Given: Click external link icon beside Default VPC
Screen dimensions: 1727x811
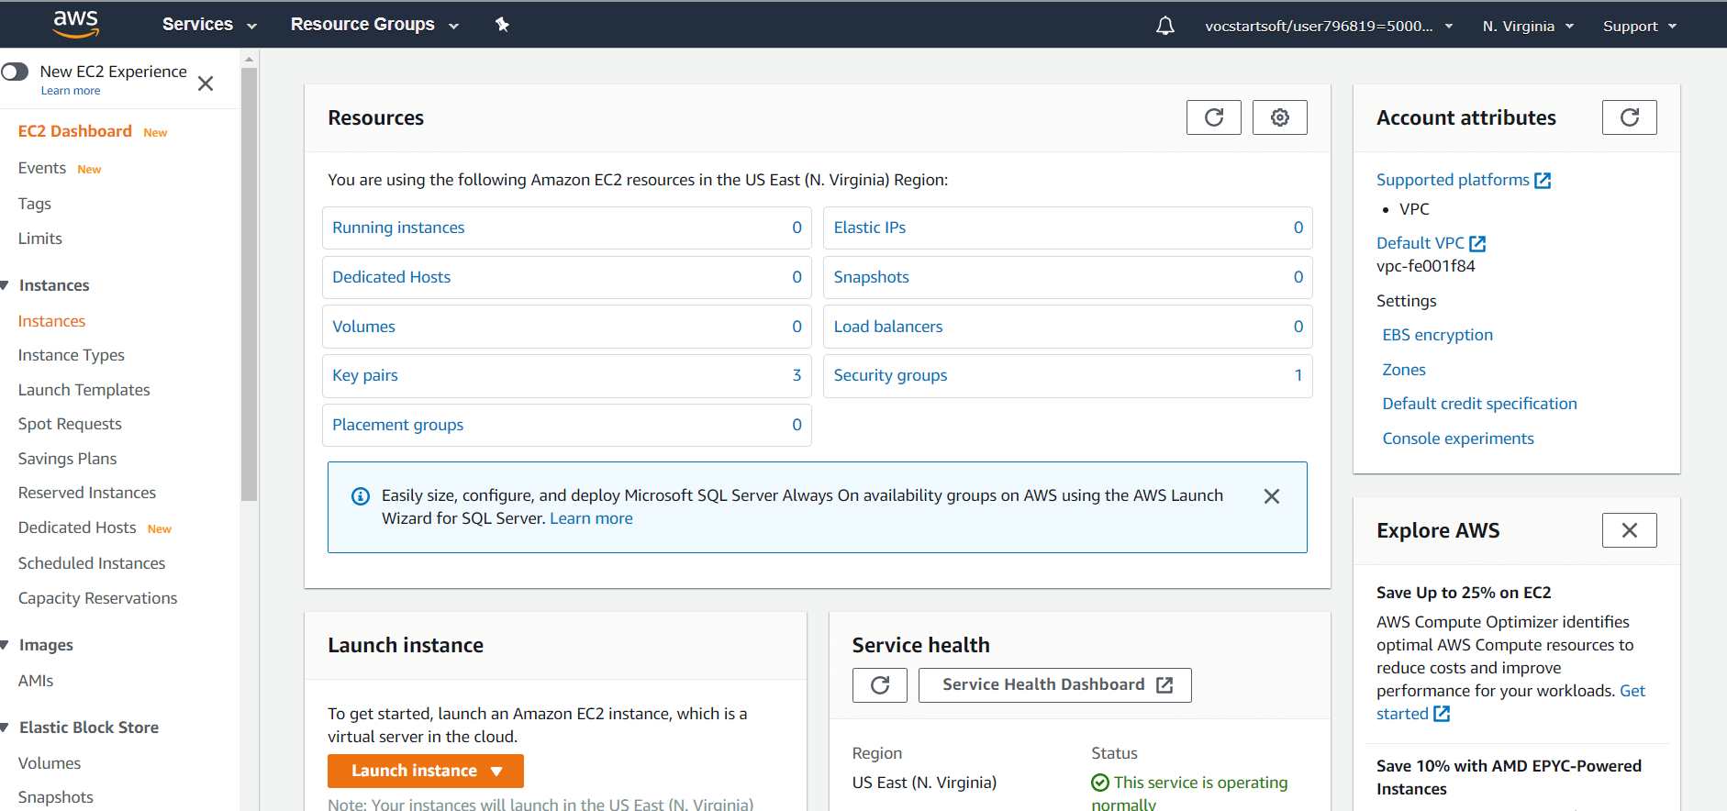Looking at the screenshot, I should tap(1477, 243).
